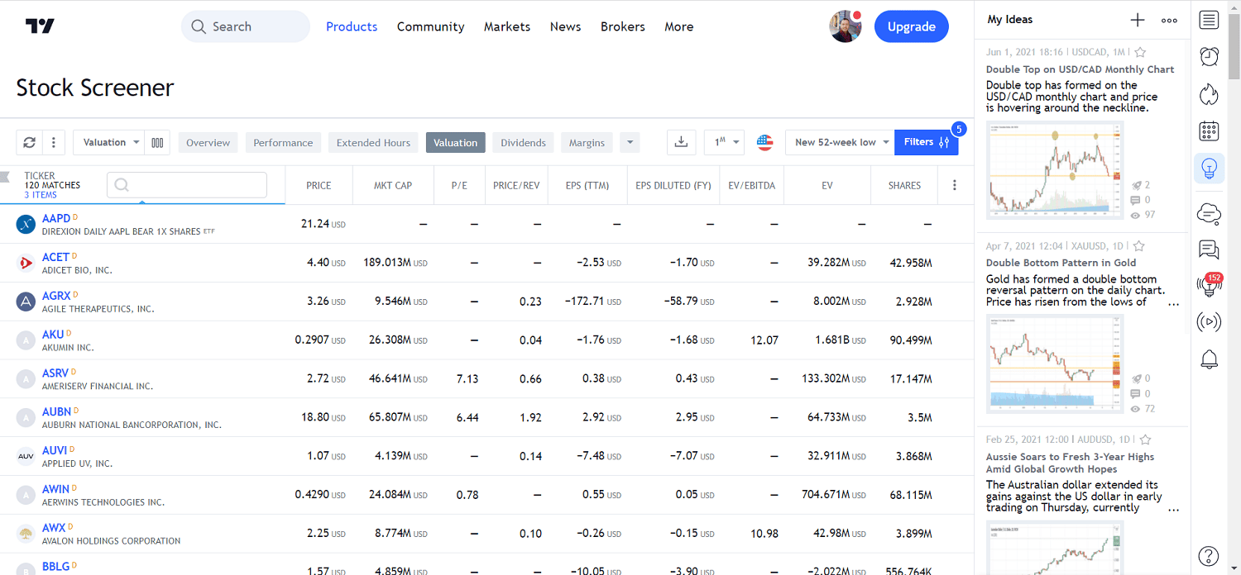Open ideas stream icon with 152 badge
The height and width of the screenshot is (575, 1241).
[x=1209, y=285]
